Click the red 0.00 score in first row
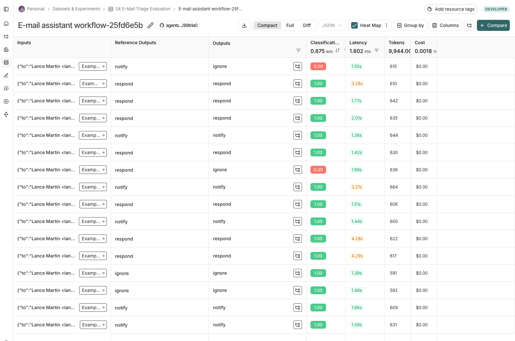 (x=318, y=66)
